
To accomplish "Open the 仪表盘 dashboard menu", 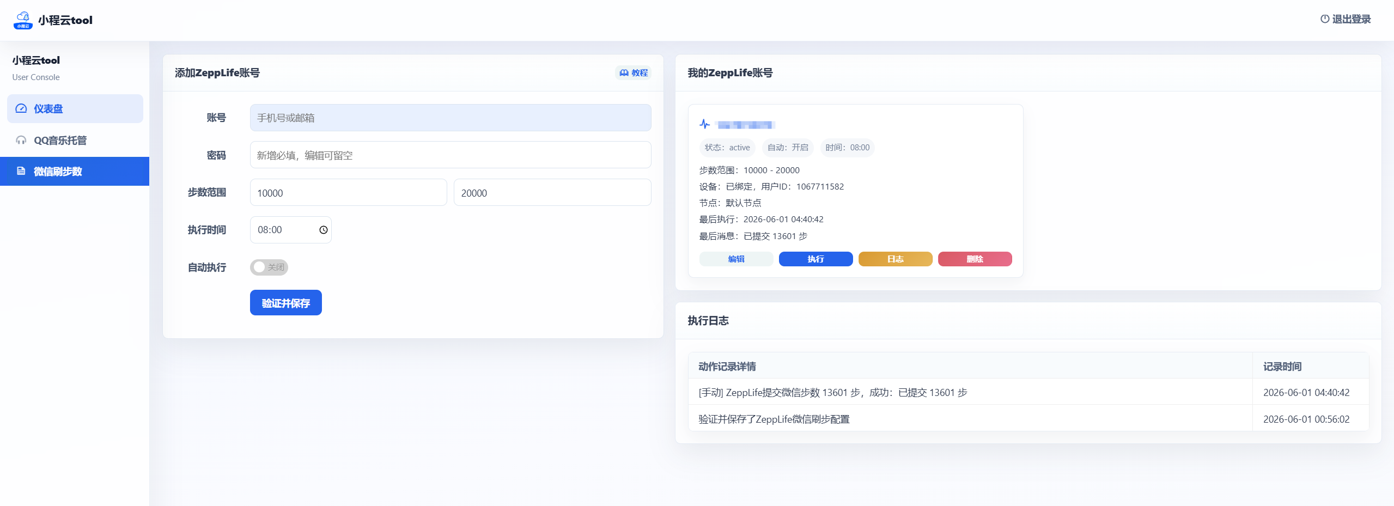I will (75, 108).
